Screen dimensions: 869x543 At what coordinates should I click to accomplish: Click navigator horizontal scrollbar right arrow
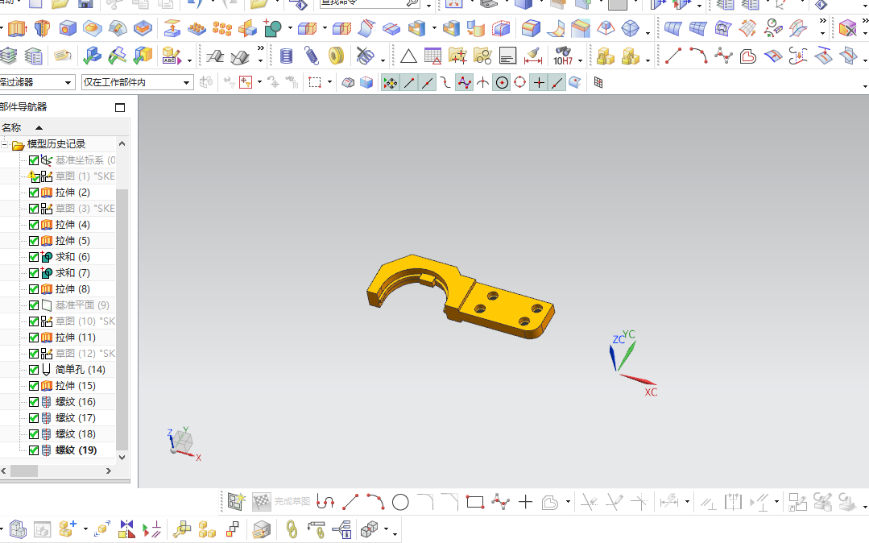click(x=109, y=471)
